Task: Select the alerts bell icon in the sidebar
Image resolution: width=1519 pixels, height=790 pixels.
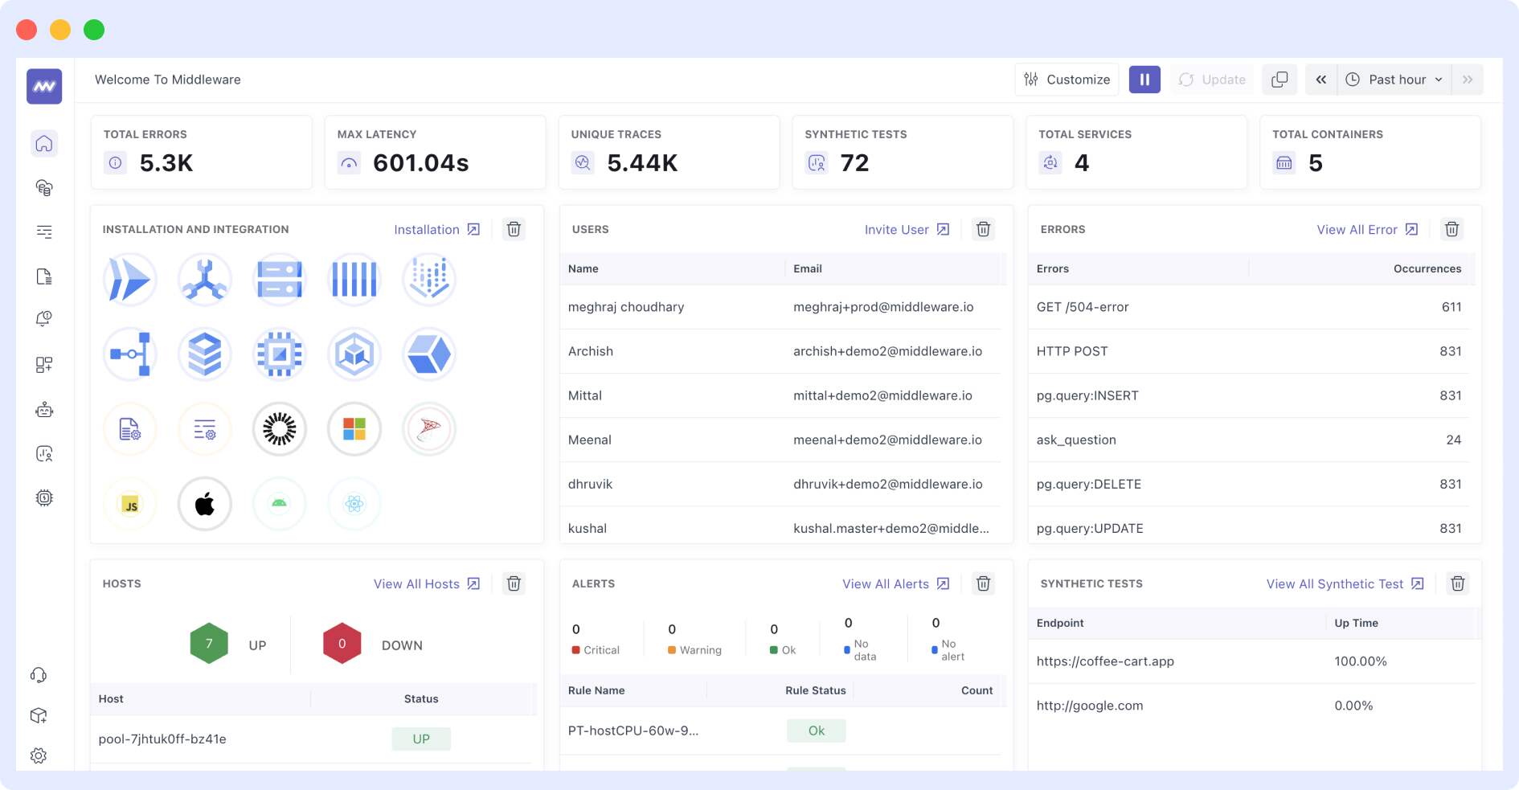Action: [x=45, y=317]
